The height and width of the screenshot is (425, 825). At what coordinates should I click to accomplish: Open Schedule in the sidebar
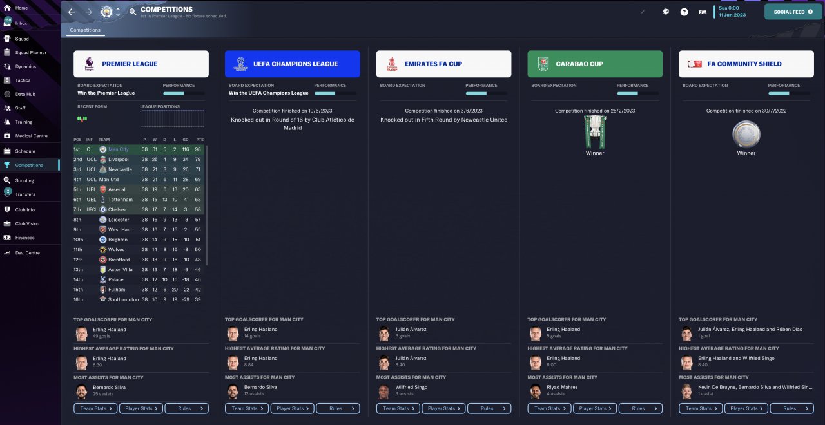coord(30,151)
